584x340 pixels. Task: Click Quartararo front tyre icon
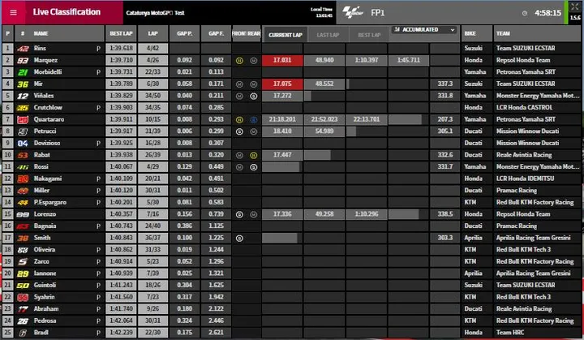(239, 119)
